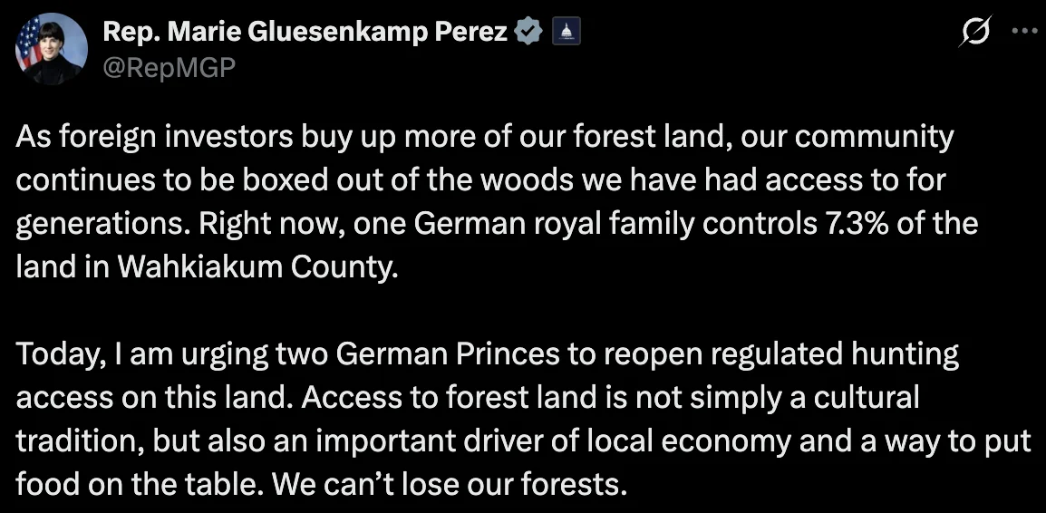Click the words "food on the table"
This screenshot has width=1046, height=513.
point(136,482)
